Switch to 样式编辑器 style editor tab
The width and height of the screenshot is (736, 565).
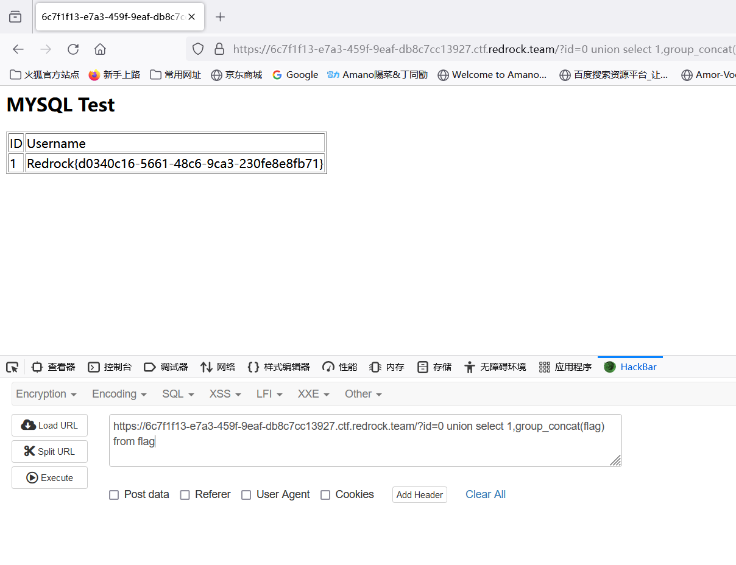278,367
